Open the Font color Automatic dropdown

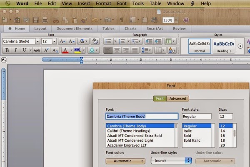click(125, 161)
